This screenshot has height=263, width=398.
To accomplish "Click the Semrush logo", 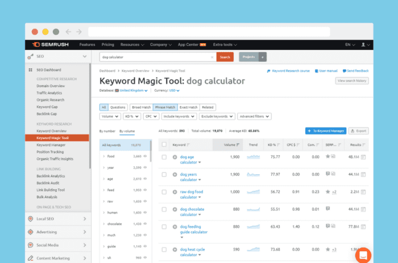I will (50, 44).
